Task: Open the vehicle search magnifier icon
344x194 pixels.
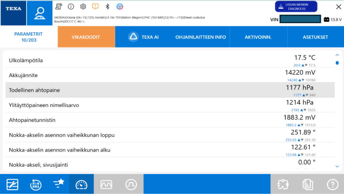Action: pos(40,13)
